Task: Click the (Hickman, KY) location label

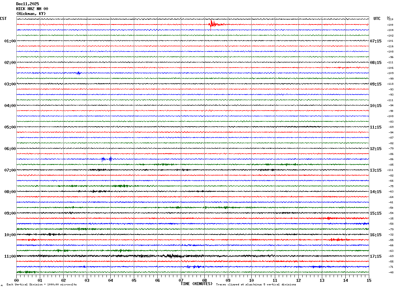Action: [x=31, y=14]
